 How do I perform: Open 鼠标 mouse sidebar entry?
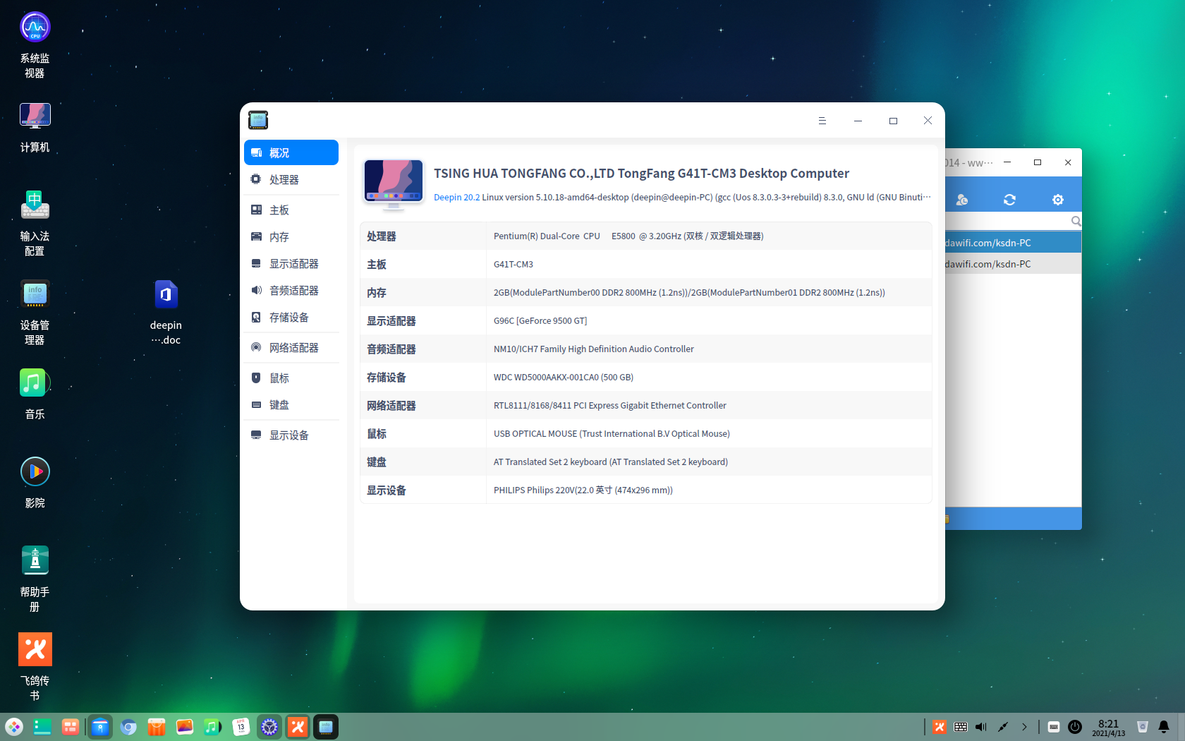[291, 378]
